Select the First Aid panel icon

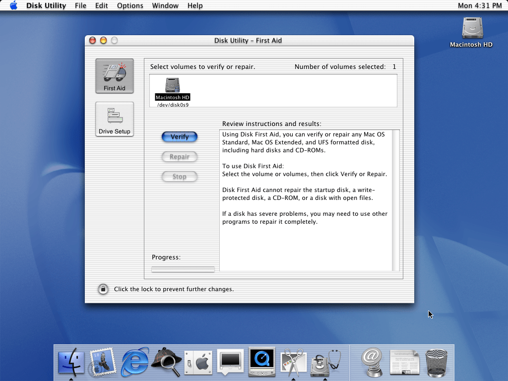[114, 76]
